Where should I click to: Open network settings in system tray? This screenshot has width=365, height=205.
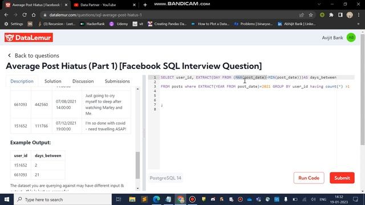tap(304, 199)
